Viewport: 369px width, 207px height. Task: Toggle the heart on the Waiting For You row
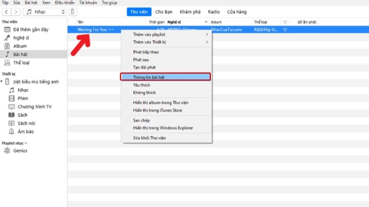285,29
